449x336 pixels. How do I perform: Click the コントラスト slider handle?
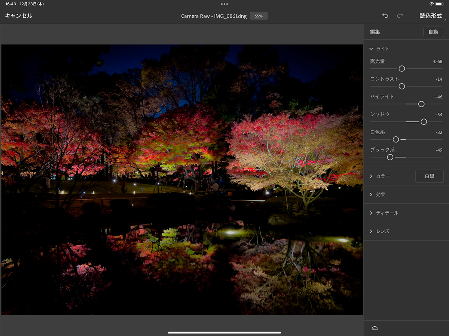click(x=402, y=86)
